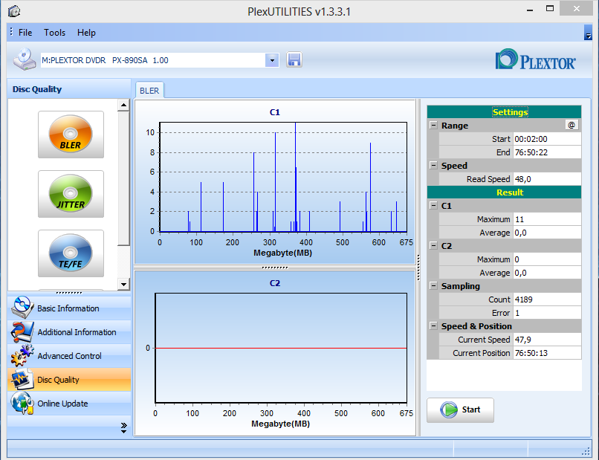Click the Current Position value 76:50:13
This screenshot has width=599, height=460.
[547, 353]
